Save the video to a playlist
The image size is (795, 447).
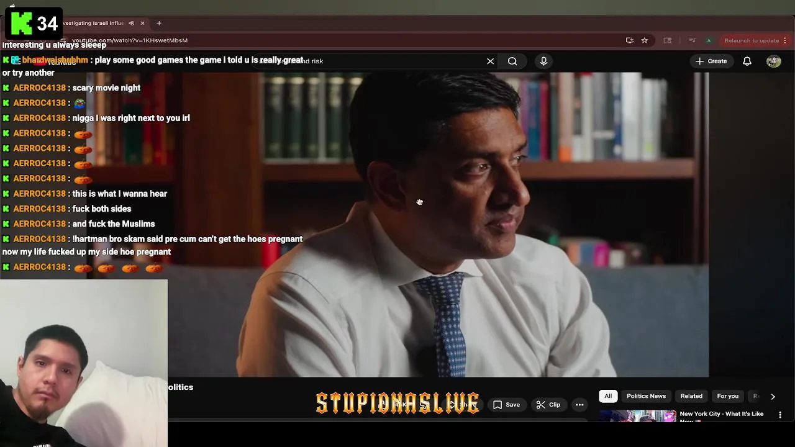tap(507, 405)
